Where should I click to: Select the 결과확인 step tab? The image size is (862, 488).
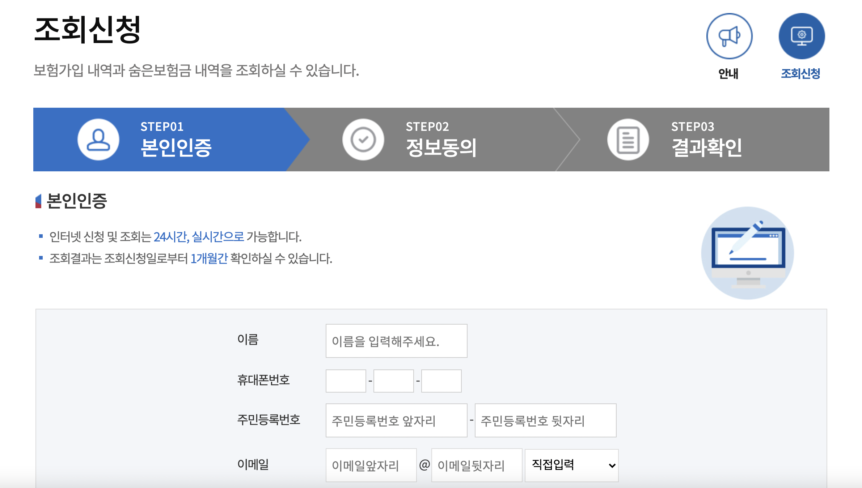(x=706, y=147)
